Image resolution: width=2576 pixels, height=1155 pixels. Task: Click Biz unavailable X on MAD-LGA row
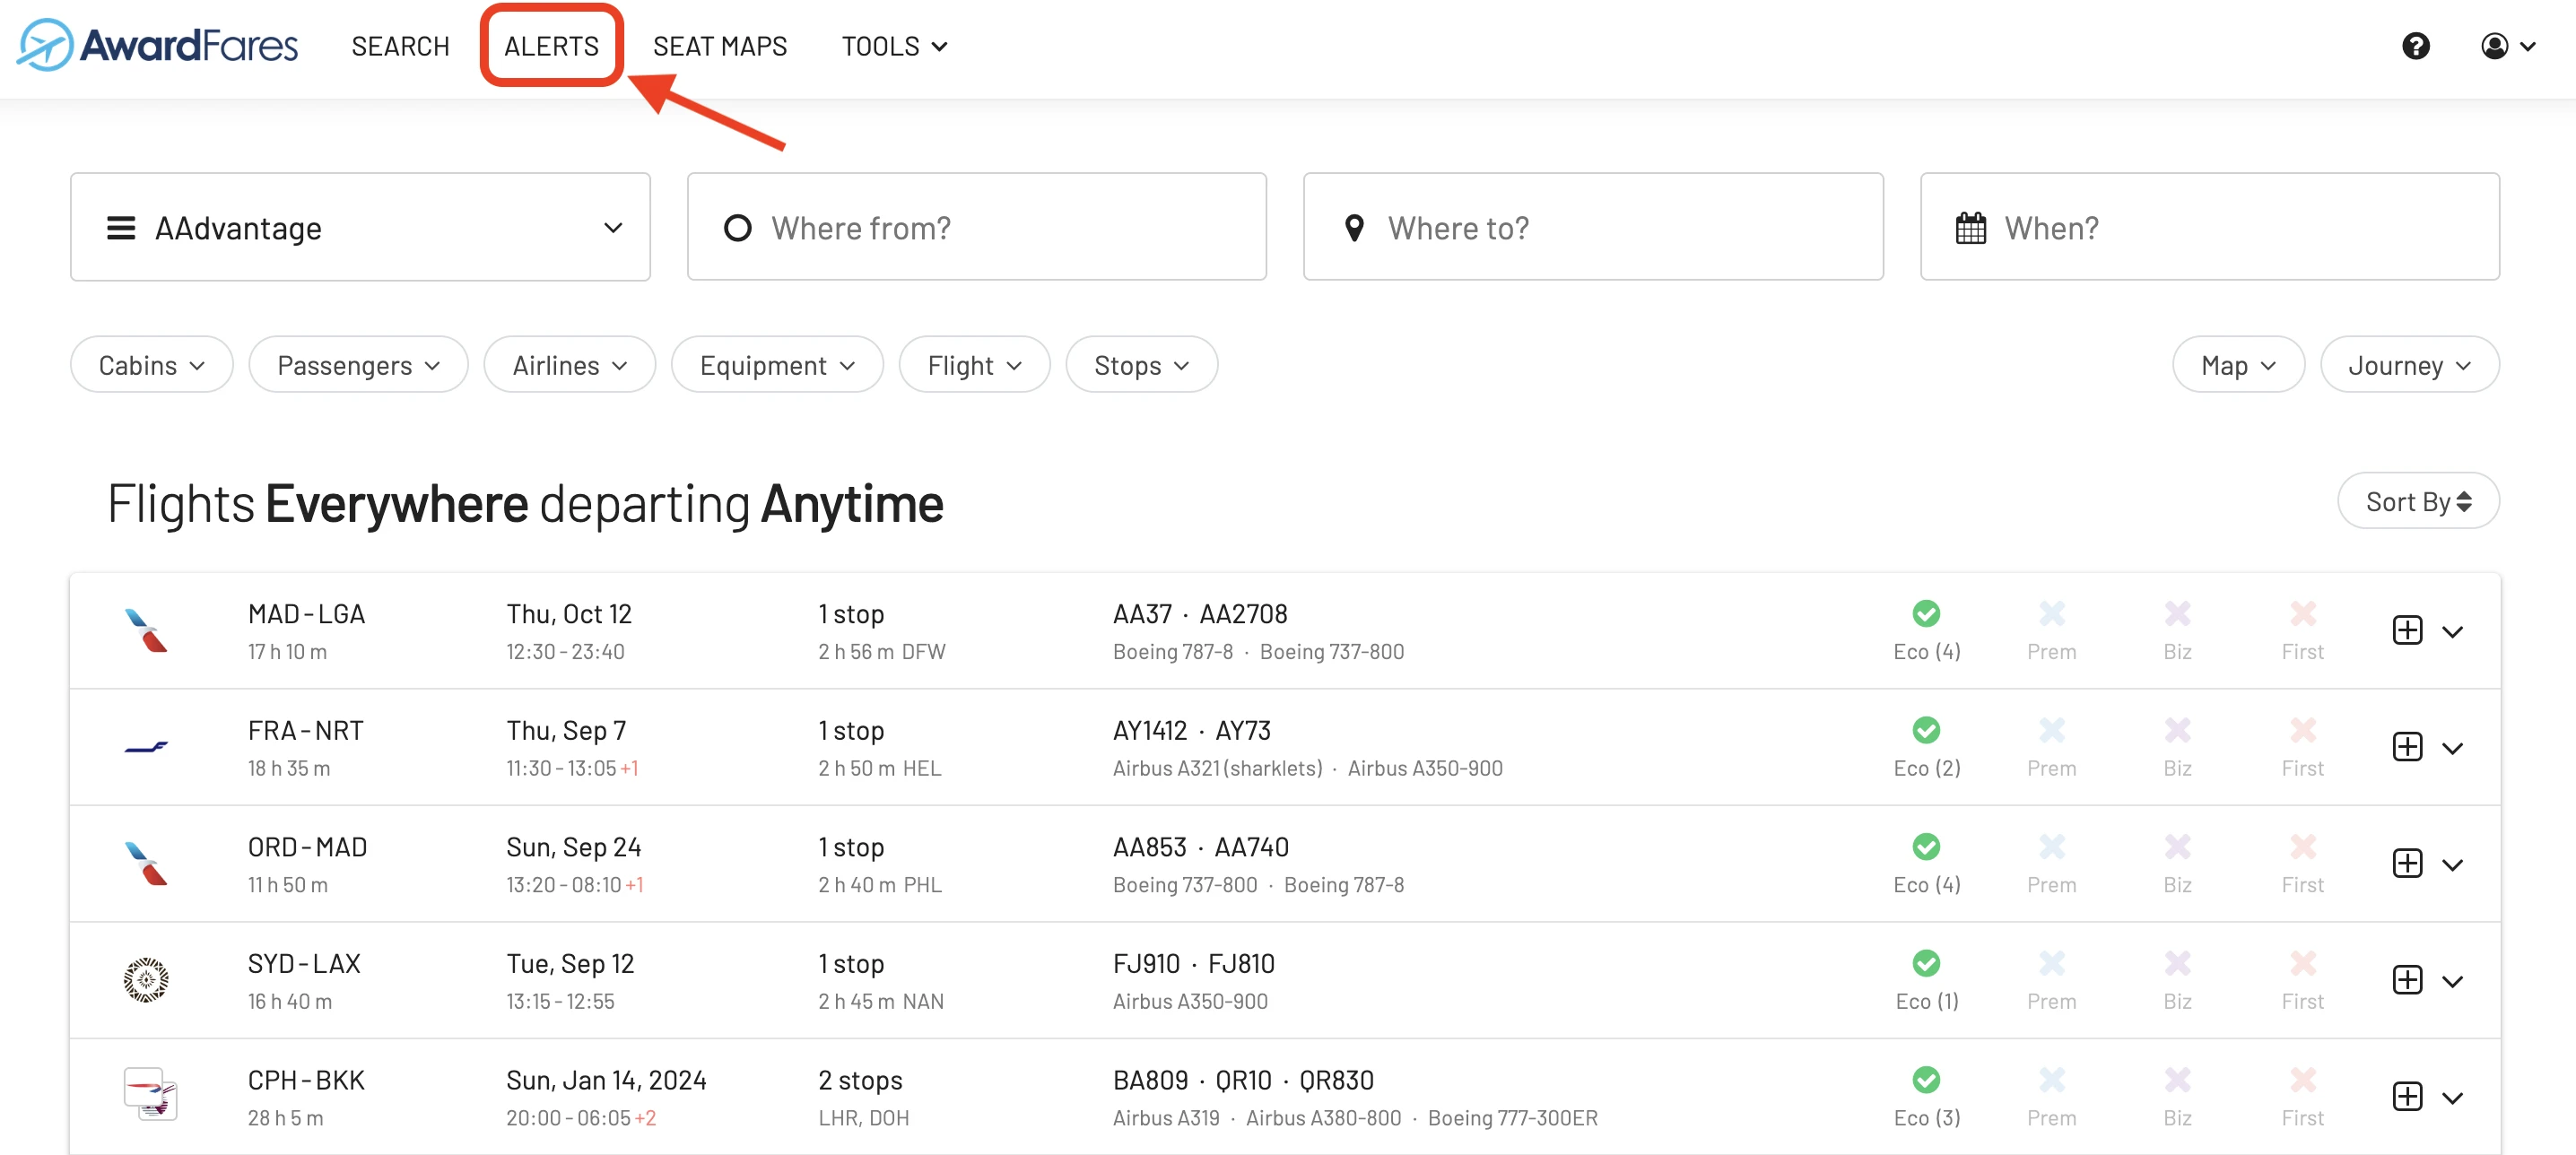pos(2177,613)
